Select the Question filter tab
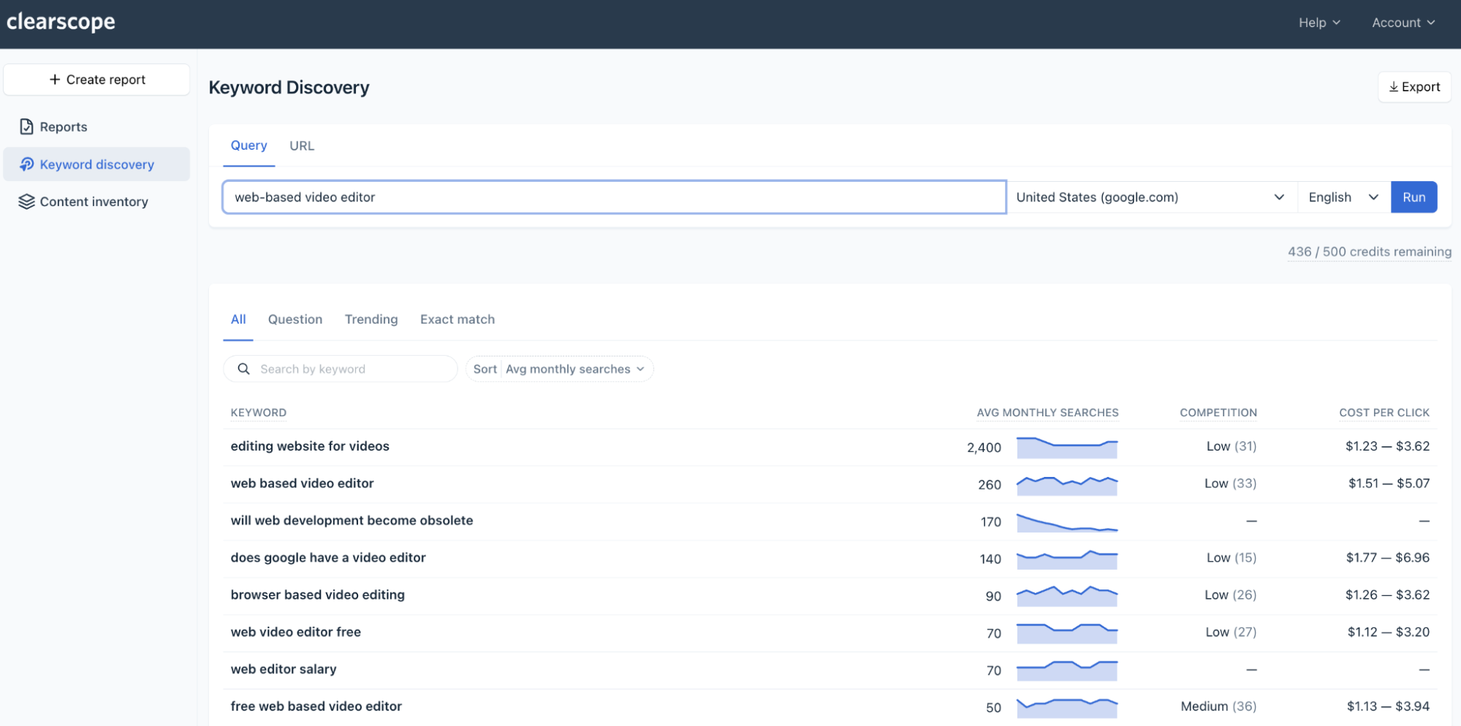Viewport: 1461px width, 726px height. (295, 319)
